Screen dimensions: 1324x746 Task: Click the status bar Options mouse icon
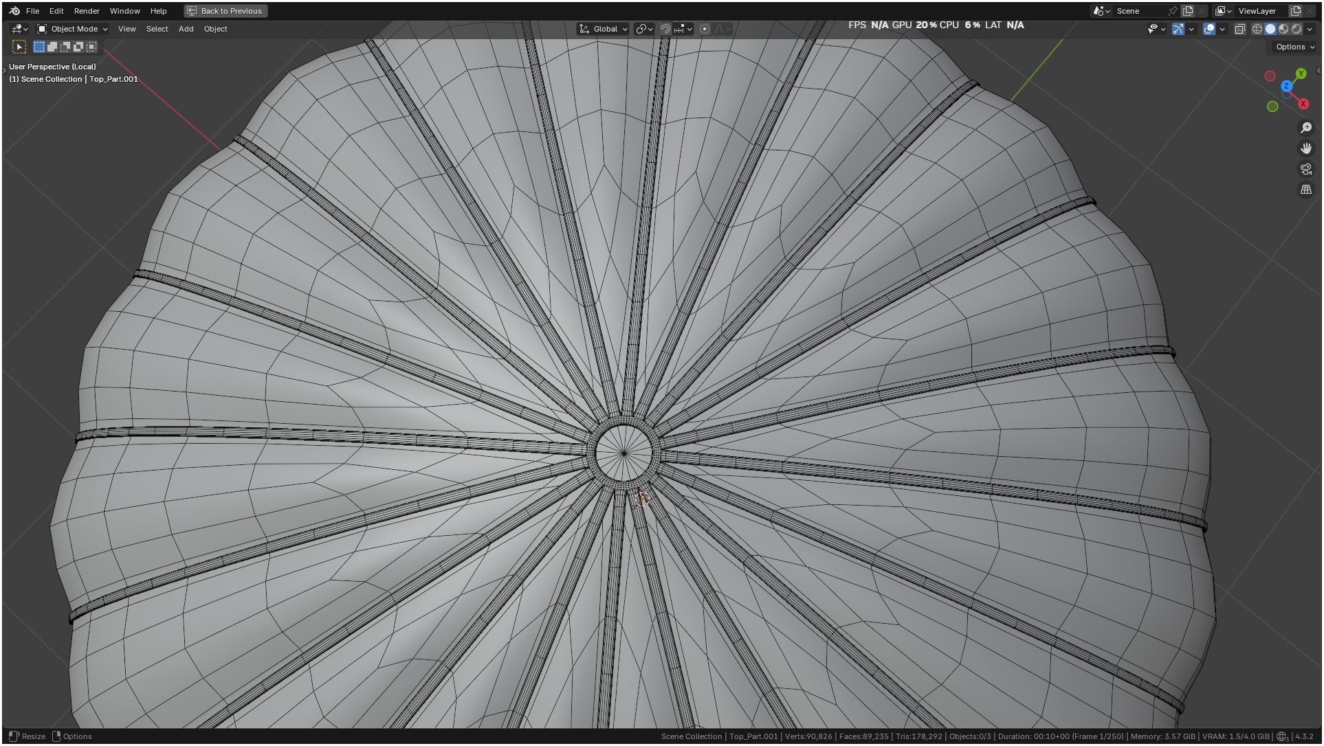click(56, 736)
